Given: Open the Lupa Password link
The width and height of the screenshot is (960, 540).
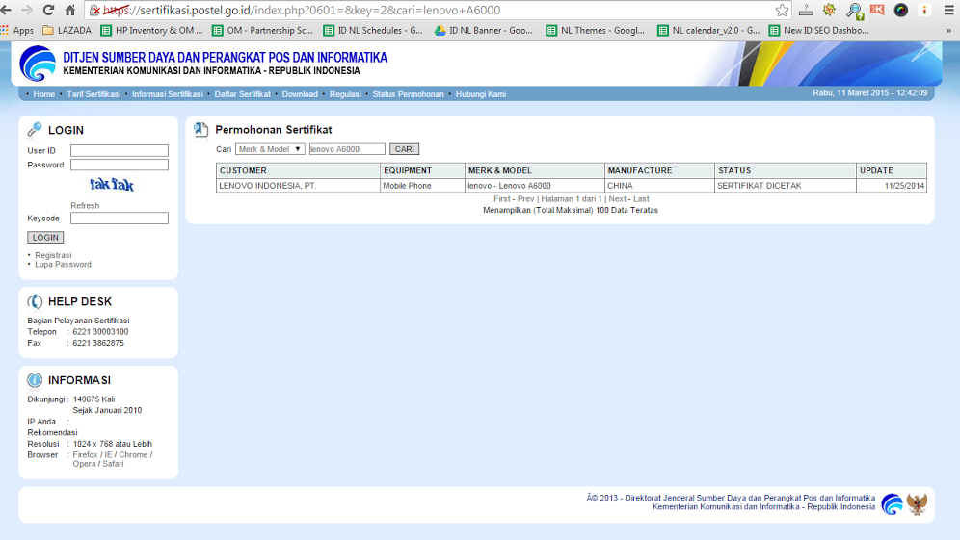Looking at the screenshot, I should click(63, 264).
